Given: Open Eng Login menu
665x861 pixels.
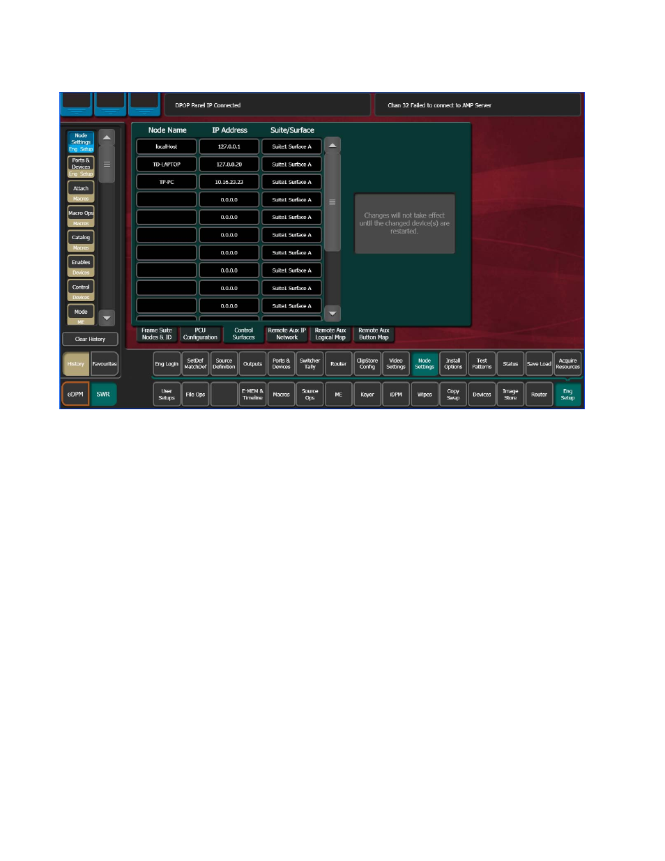Looking at the screenshot, I should point(167,364).
